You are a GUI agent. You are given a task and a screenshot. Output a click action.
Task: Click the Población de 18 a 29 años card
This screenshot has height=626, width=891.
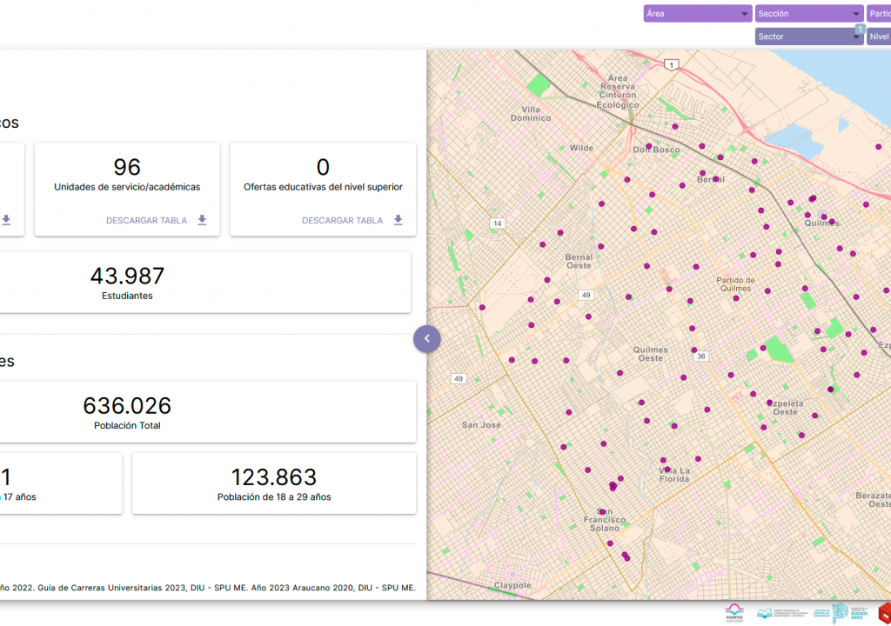[273, 483]
